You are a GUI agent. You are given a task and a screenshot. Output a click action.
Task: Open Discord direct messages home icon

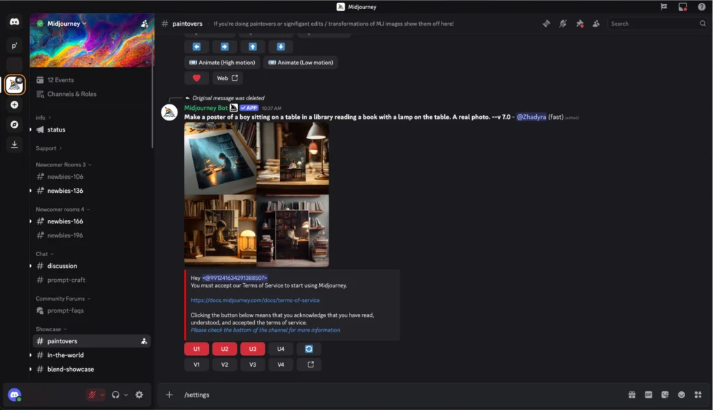(x=15, y=22)
